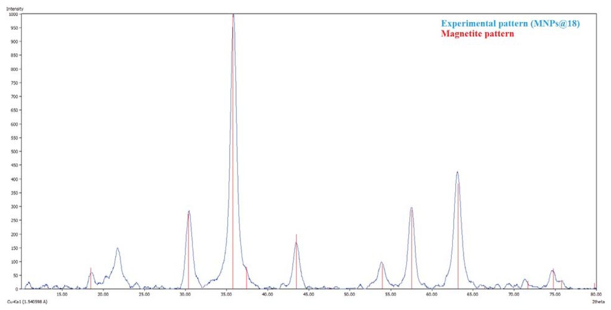611x310 pixels.
Task: Click the 650 value on intensity axis
Action: (x=15, y=111)
